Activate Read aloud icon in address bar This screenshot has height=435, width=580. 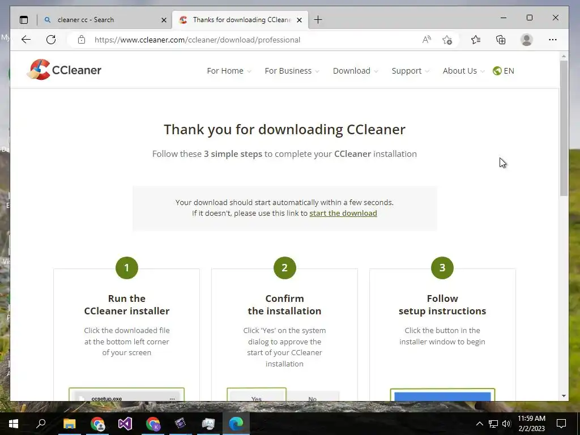(x=427, y=40)
